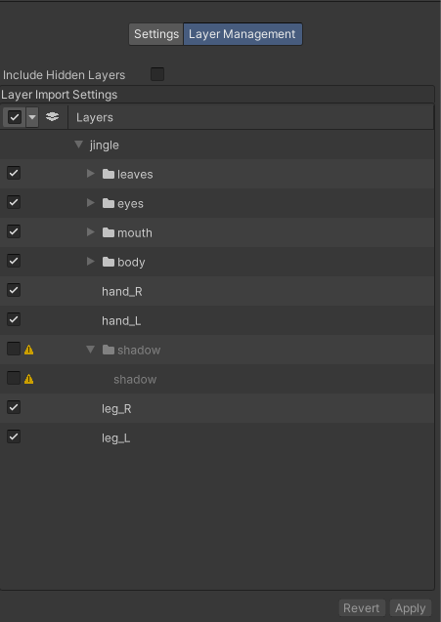The height and width of the screenshot is (622, 441).
Task: Click the shadow folder icon
Action: 109,350
